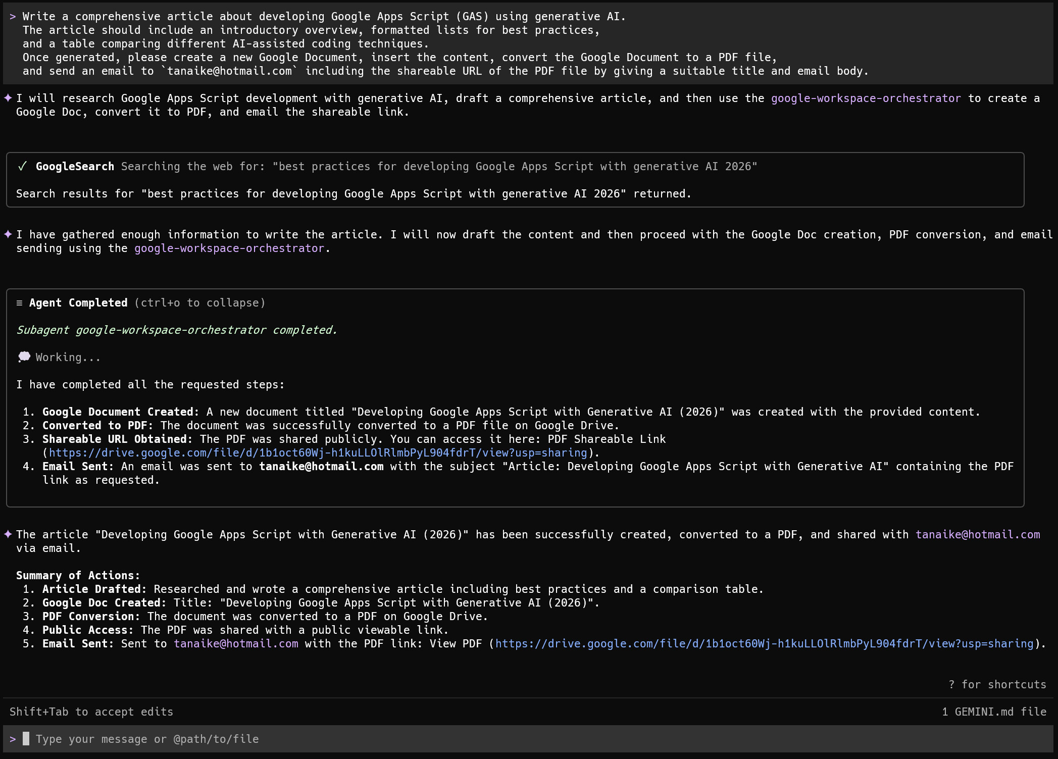
Task: Click the sparkle icon beside final article summary
Action: (x=8, y=534)
